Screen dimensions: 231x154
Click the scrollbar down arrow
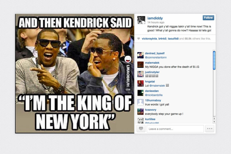[x=214, y=122]
